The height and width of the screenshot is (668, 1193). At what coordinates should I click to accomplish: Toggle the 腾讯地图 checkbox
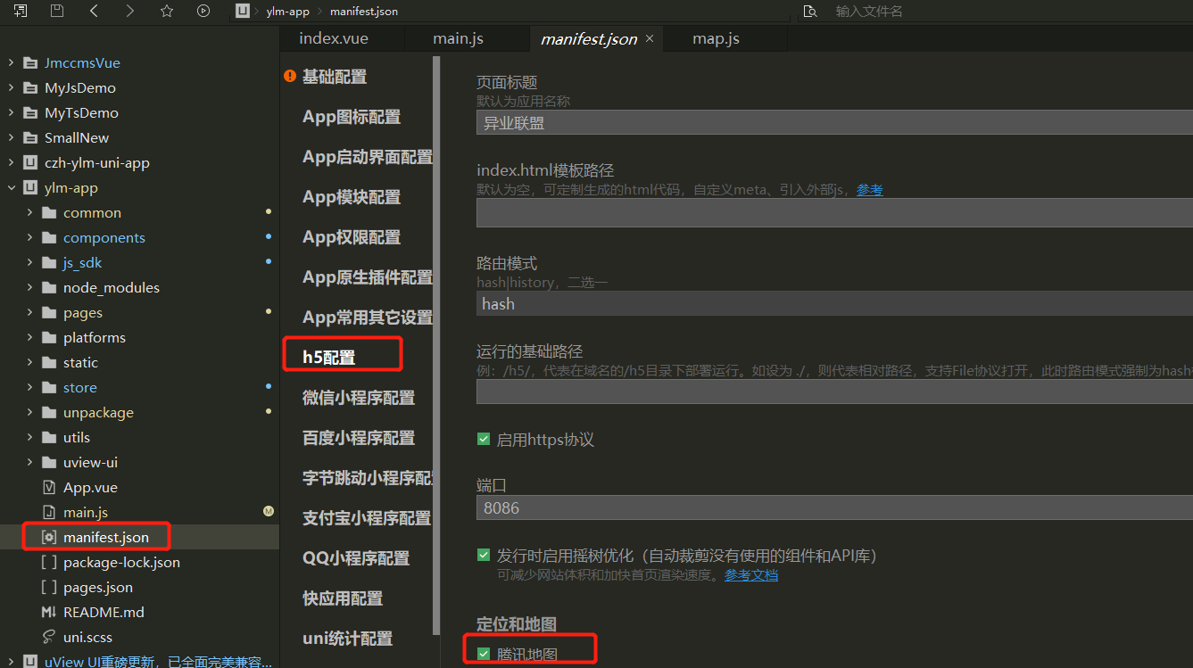tap(484, 654)
